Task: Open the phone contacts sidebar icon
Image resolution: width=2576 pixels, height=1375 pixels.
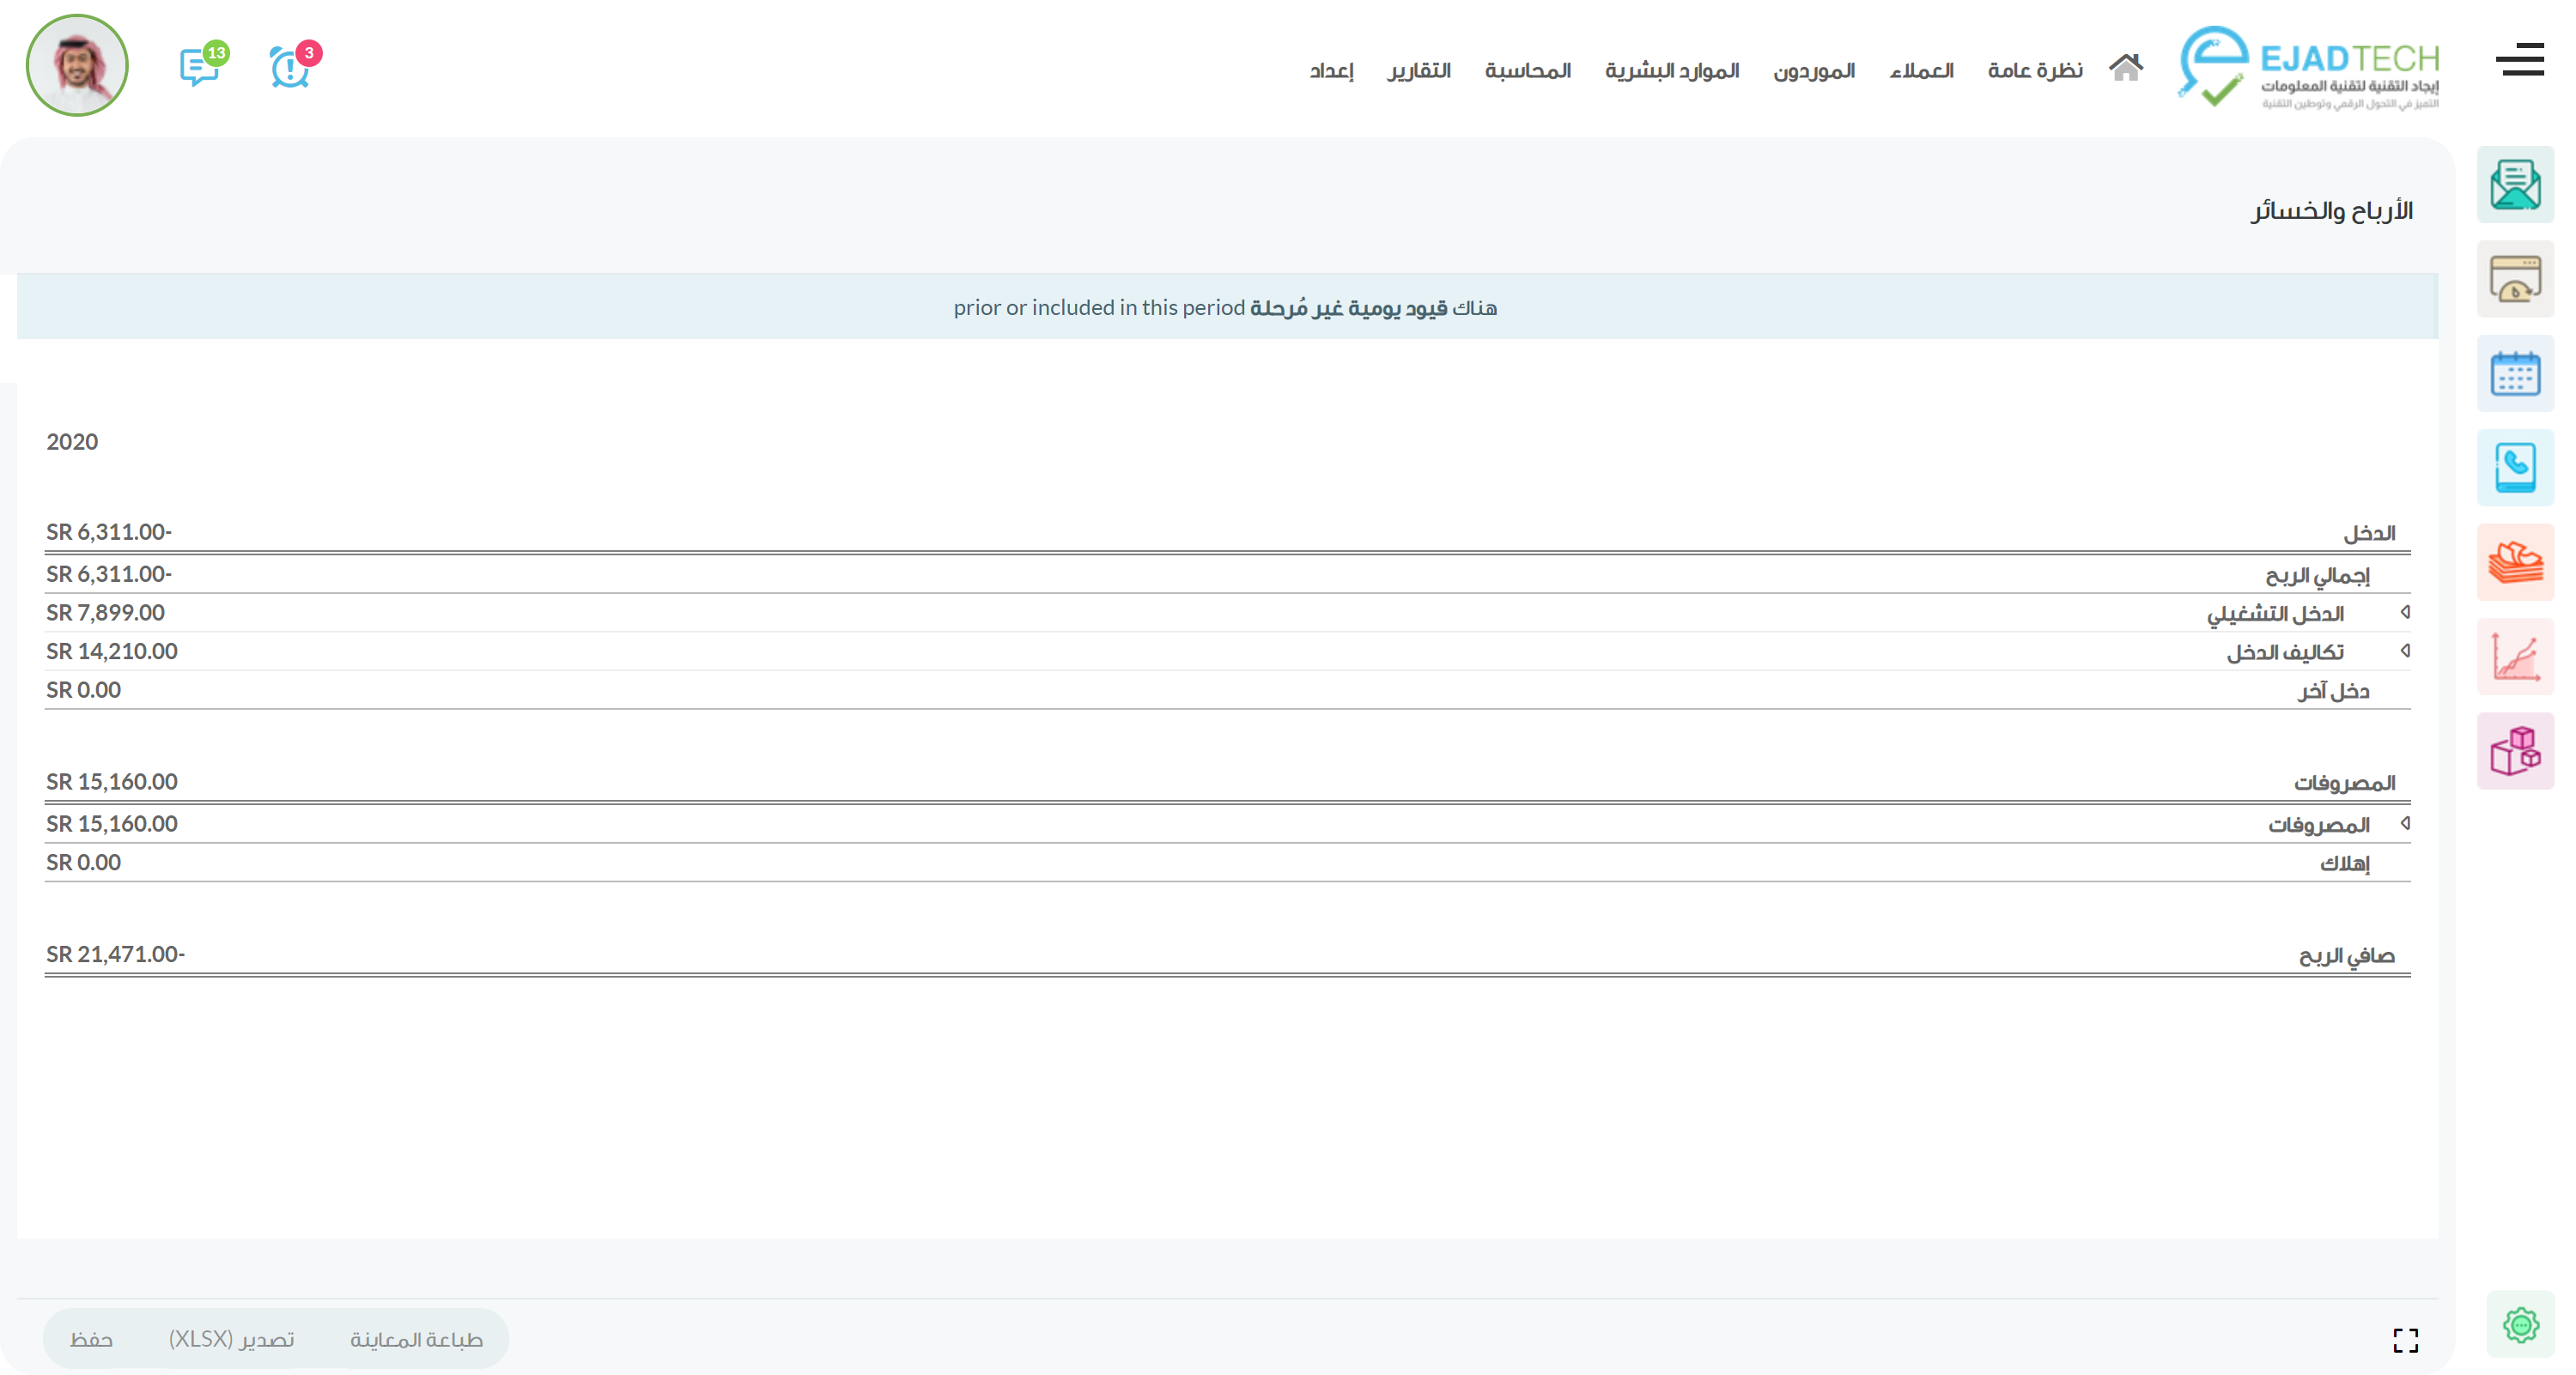Action: [2514, 468]
